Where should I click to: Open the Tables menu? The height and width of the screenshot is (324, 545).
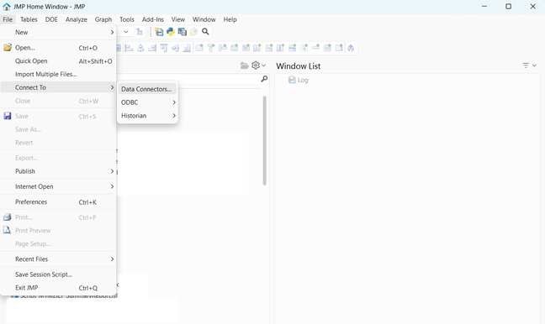[x=29, y=19]
